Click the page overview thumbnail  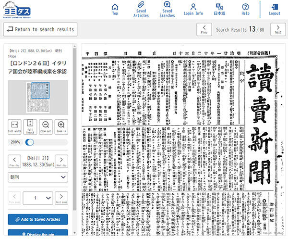tap(38, 98)
